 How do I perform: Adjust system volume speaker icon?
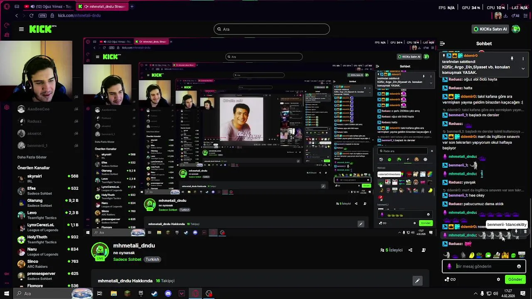coord(496,294)
